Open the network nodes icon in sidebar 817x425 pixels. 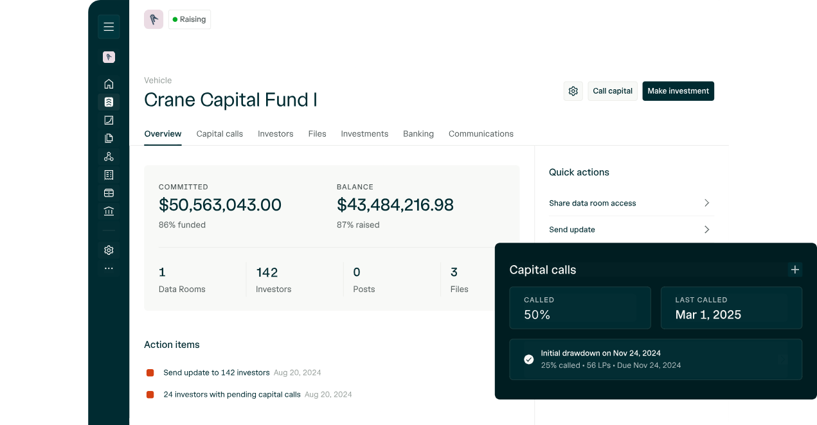tap(109, 156)
